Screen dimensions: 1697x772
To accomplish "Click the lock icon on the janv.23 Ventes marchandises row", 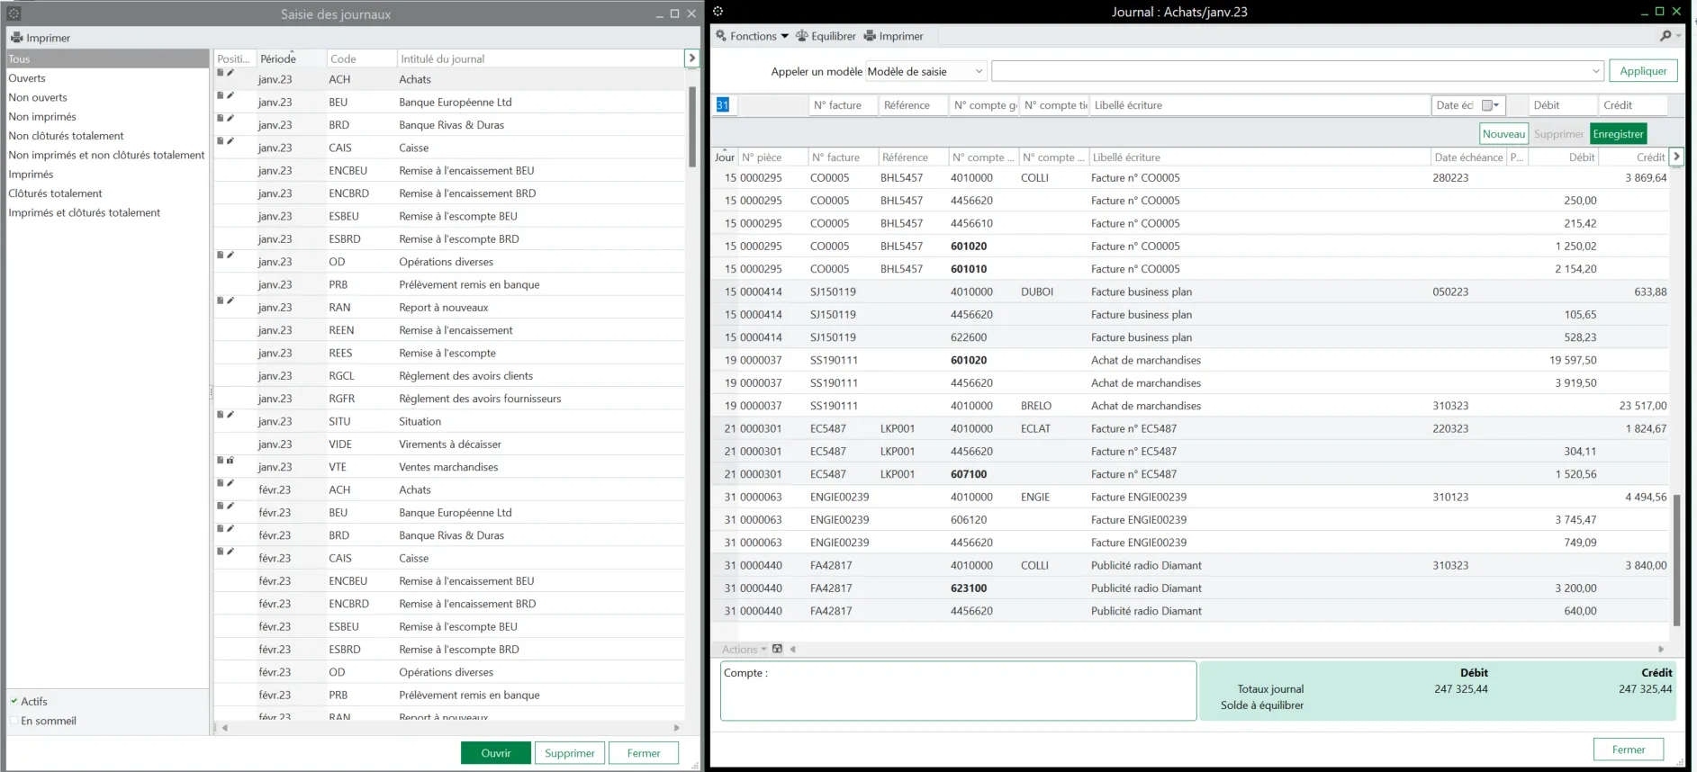I will click(x=230, y=461).
